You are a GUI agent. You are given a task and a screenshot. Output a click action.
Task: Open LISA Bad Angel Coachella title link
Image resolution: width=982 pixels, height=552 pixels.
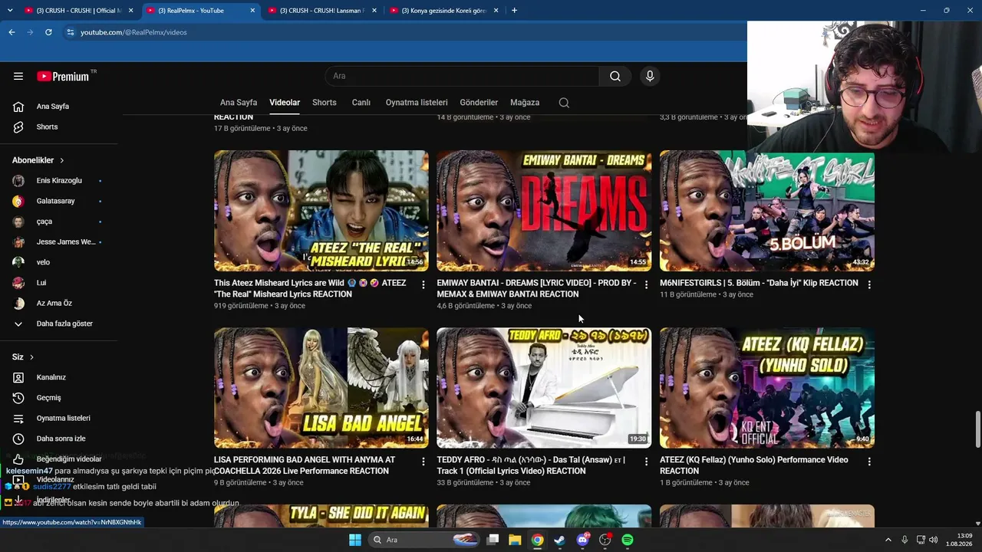coord(305,465)
